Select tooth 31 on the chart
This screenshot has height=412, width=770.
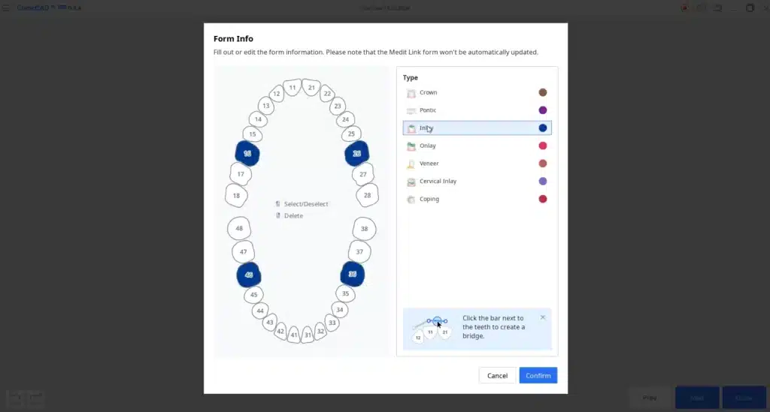coord(308,335)
